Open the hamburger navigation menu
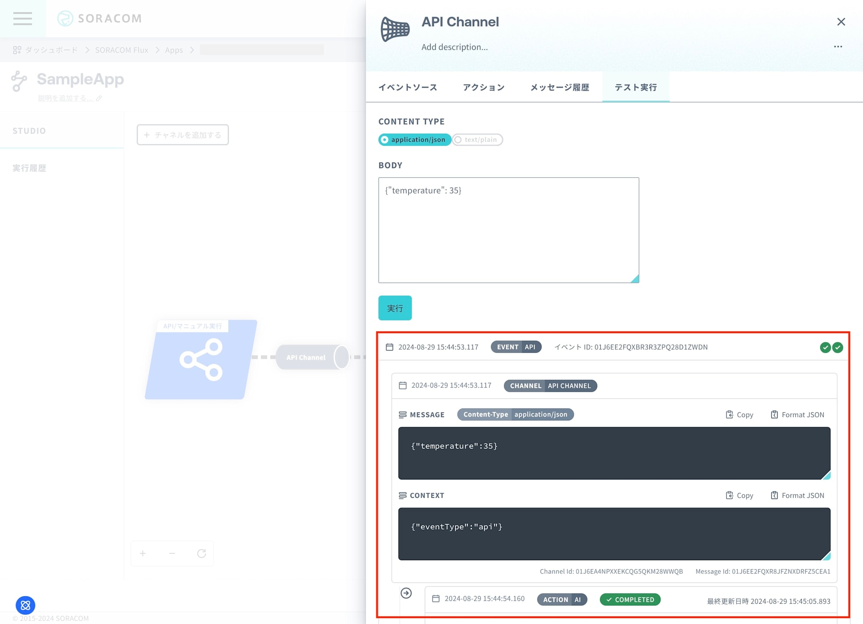Screen dimensions: 863x624 pos(22,19)
